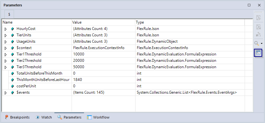Click the $context value FlexRule.ExecutionContextInfo
Viewport: 265px width, 123px height.
(x=99, y=48)
